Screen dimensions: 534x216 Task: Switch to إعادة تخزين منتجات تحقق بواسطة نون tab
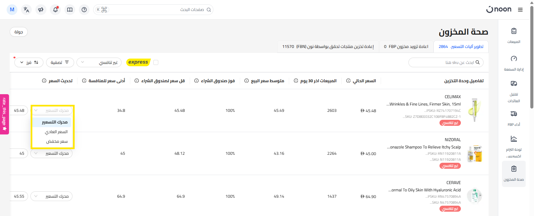click(x=328, y=47)
